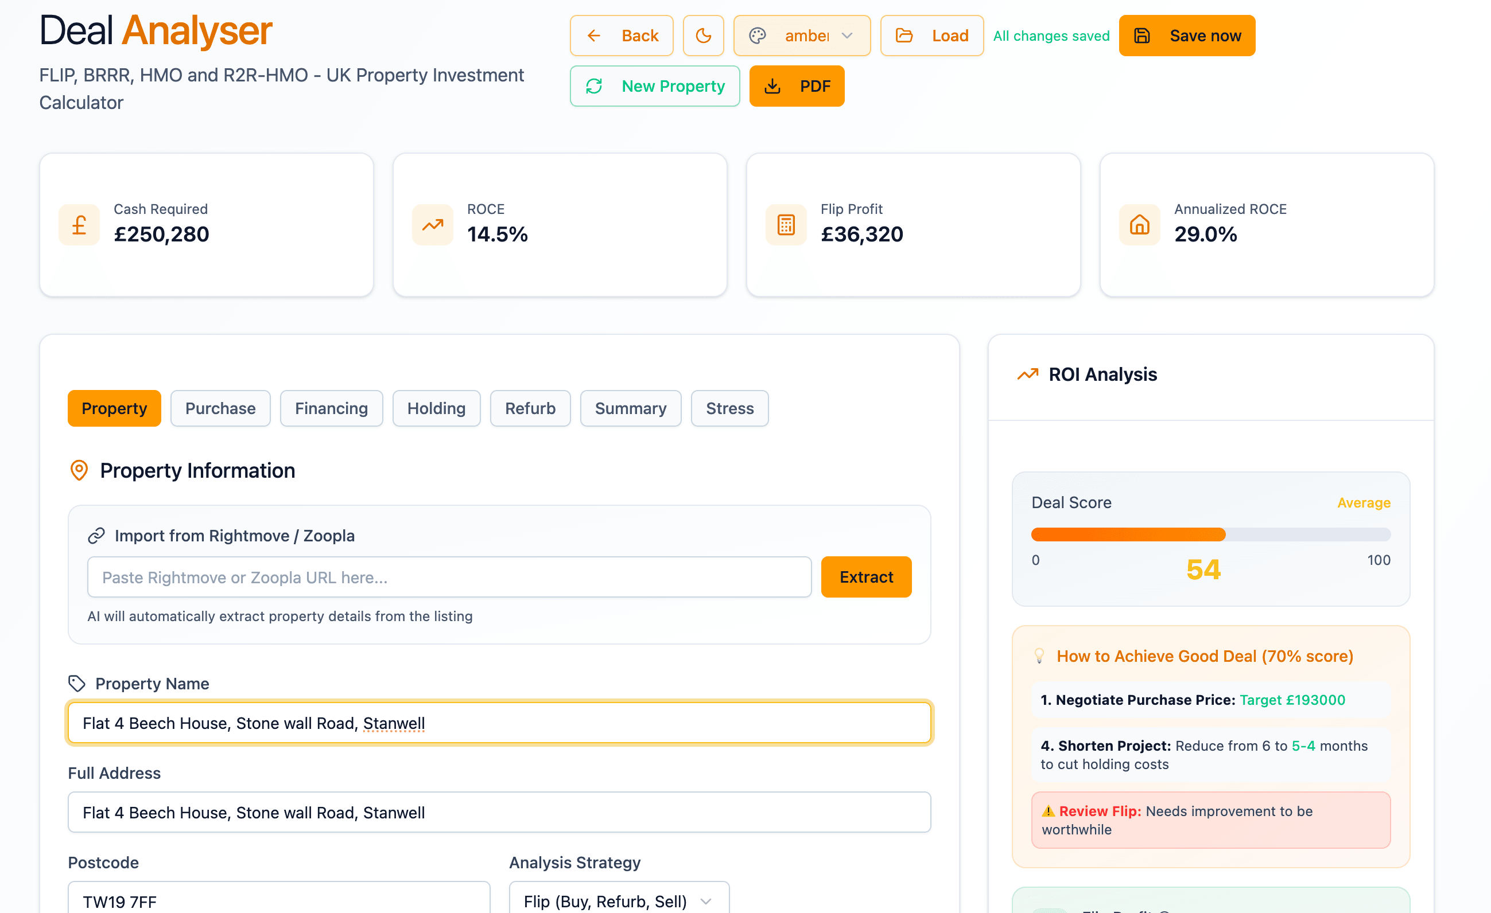
Task: Click the tag icon beside Property Name
Action: [x=77, y=683]
